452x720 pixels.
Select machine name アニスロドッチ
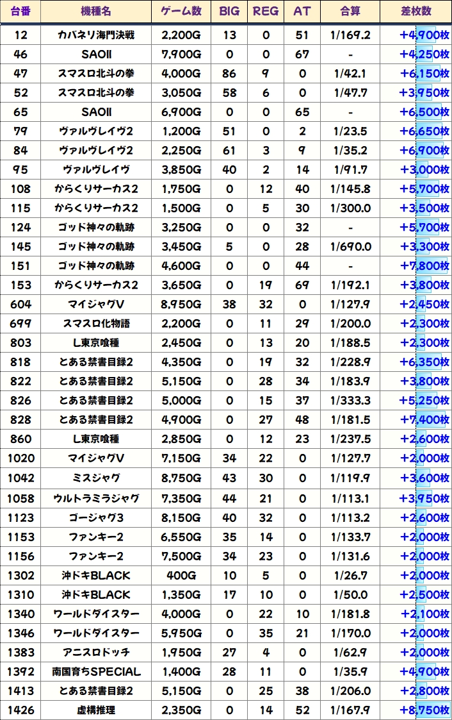pyautogui.click(x=96, y=653)
